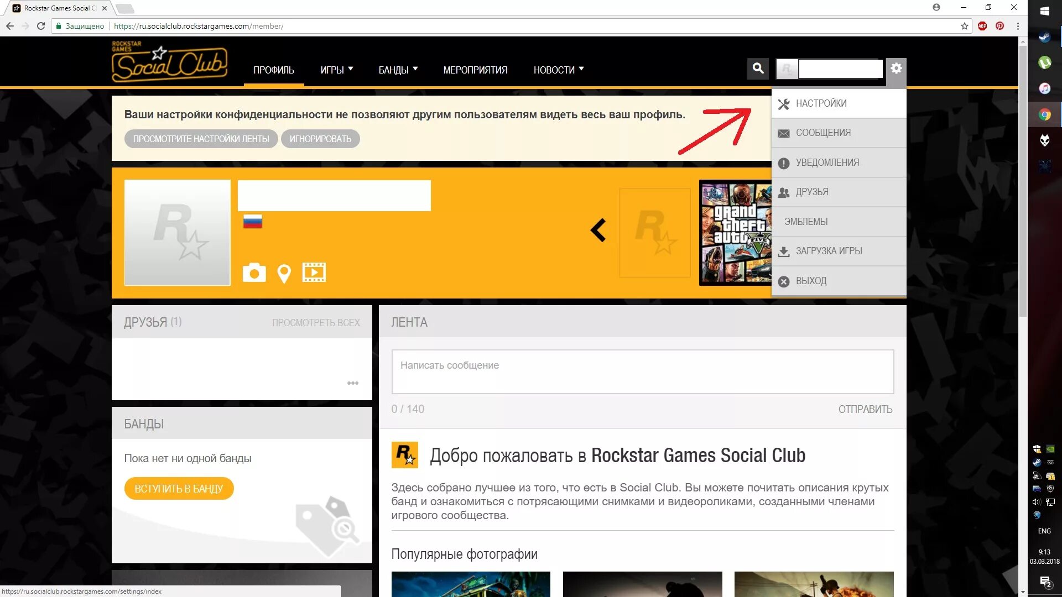The width and height of the screenshot is (1062, 597).
Task: Open the foobar2000 taskbar icon
Action: point(1045,140)
